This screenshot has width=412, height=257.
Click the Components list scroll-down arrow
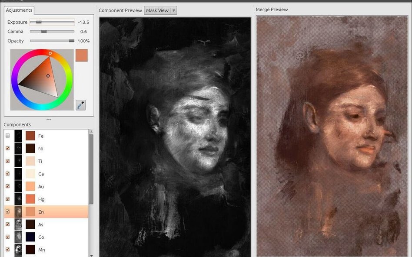(x=91, y=255)
